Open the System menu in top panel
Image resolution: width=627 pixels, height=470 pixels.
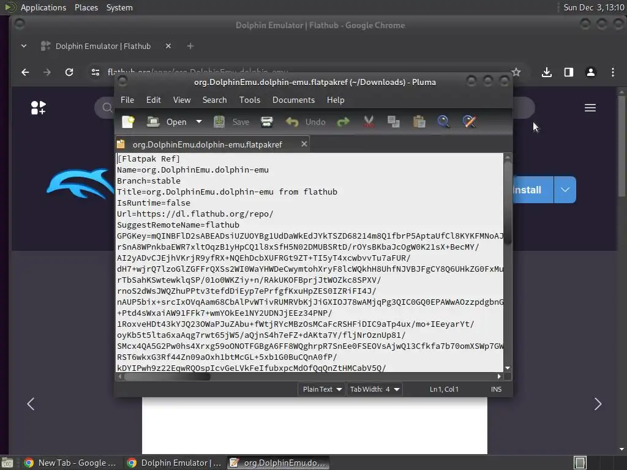point(119,7)
